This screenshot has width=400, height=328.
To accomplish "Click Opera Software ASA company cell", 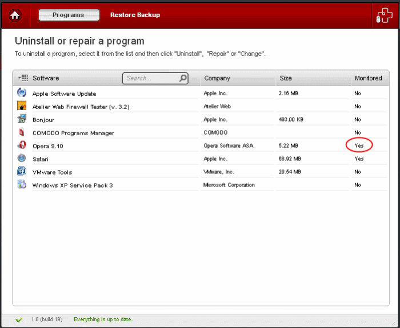I will tap(229, 145).
